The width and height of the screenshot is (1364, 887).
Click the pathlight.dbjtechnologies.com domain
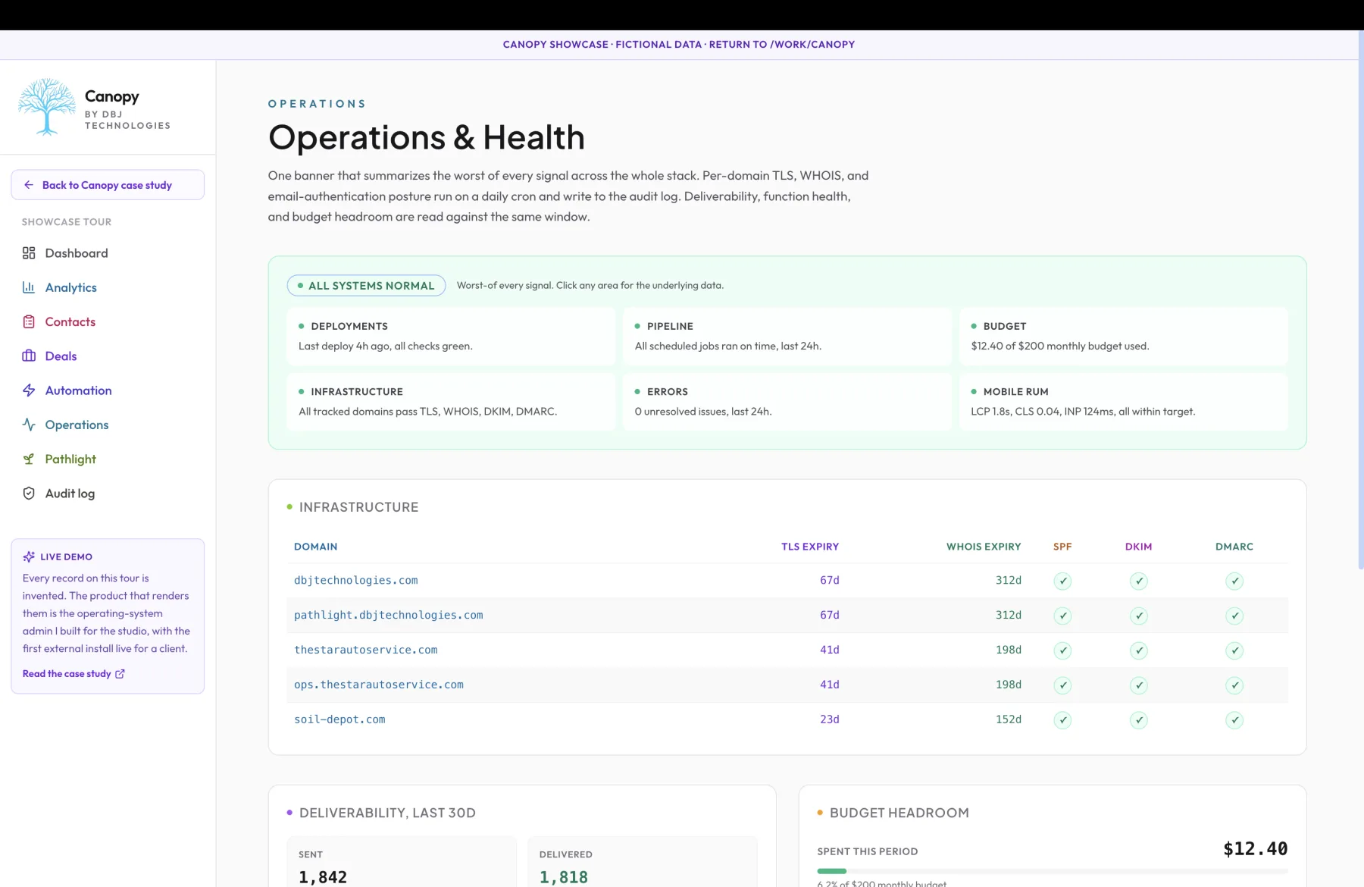click(389, 616)
